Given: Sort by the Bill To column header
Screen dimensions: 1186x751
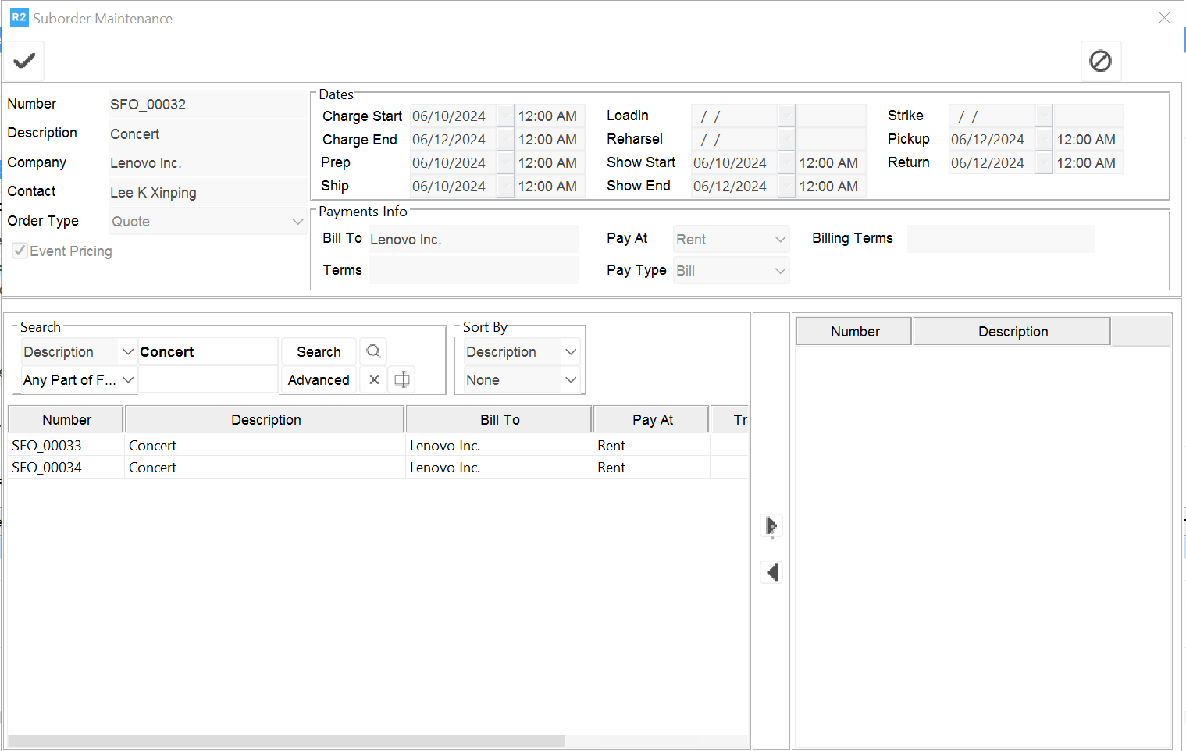Looking at the screenshot, I should click(499, 419).
